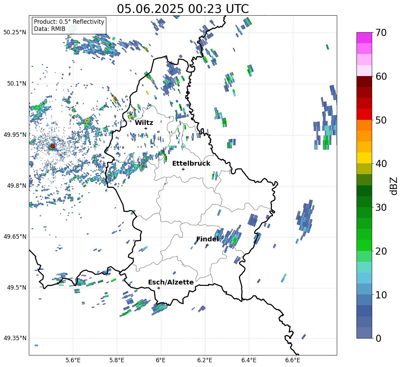402x367 pixels.
Task: Click the 5.6°E longitude label
Action: 73,360
